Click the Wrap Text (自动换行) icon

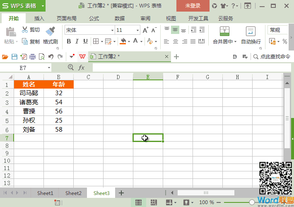251,31
